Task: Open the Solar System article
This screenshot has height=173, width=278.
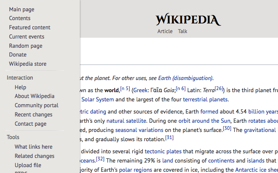Action: click(x=98, y=99)
